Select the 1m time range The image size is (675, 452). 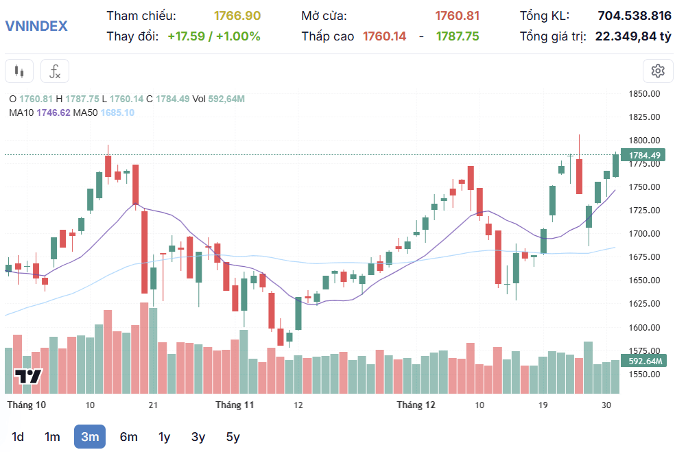(52, 436)
